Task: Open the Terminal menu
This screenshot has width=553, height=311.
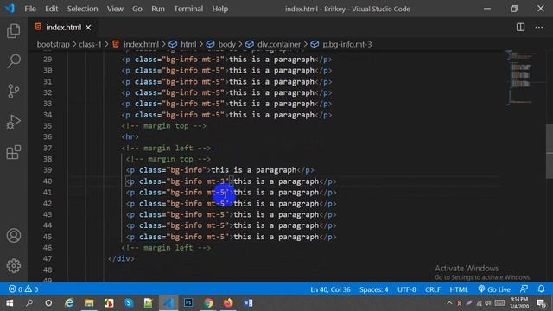Action: [188, 9]
